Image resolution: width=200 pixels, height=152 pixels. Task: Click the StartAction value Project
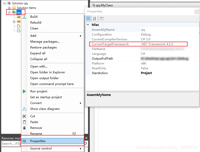coord(146,73)
